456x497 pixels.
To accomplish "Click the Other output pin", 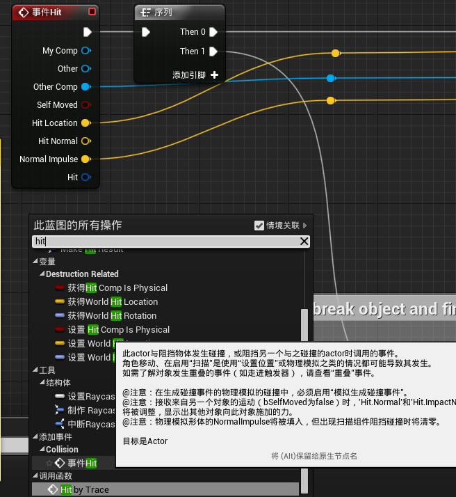I will [x=86, y=68].
